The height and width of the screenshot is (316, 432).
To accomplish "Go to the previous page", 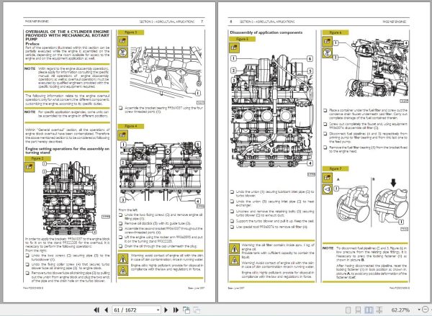I will (x=107, y=310).
